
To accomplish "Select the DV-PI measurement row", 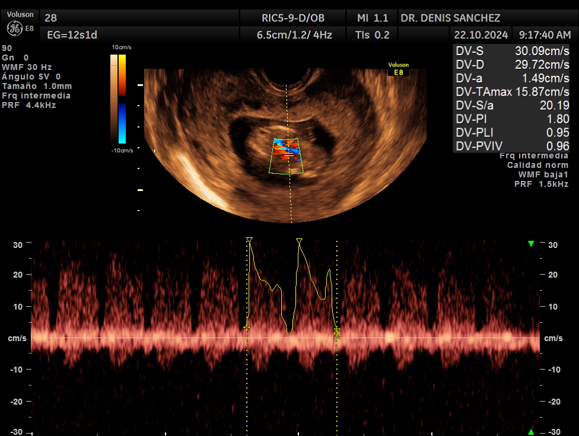I will click(x=512, y=119).
